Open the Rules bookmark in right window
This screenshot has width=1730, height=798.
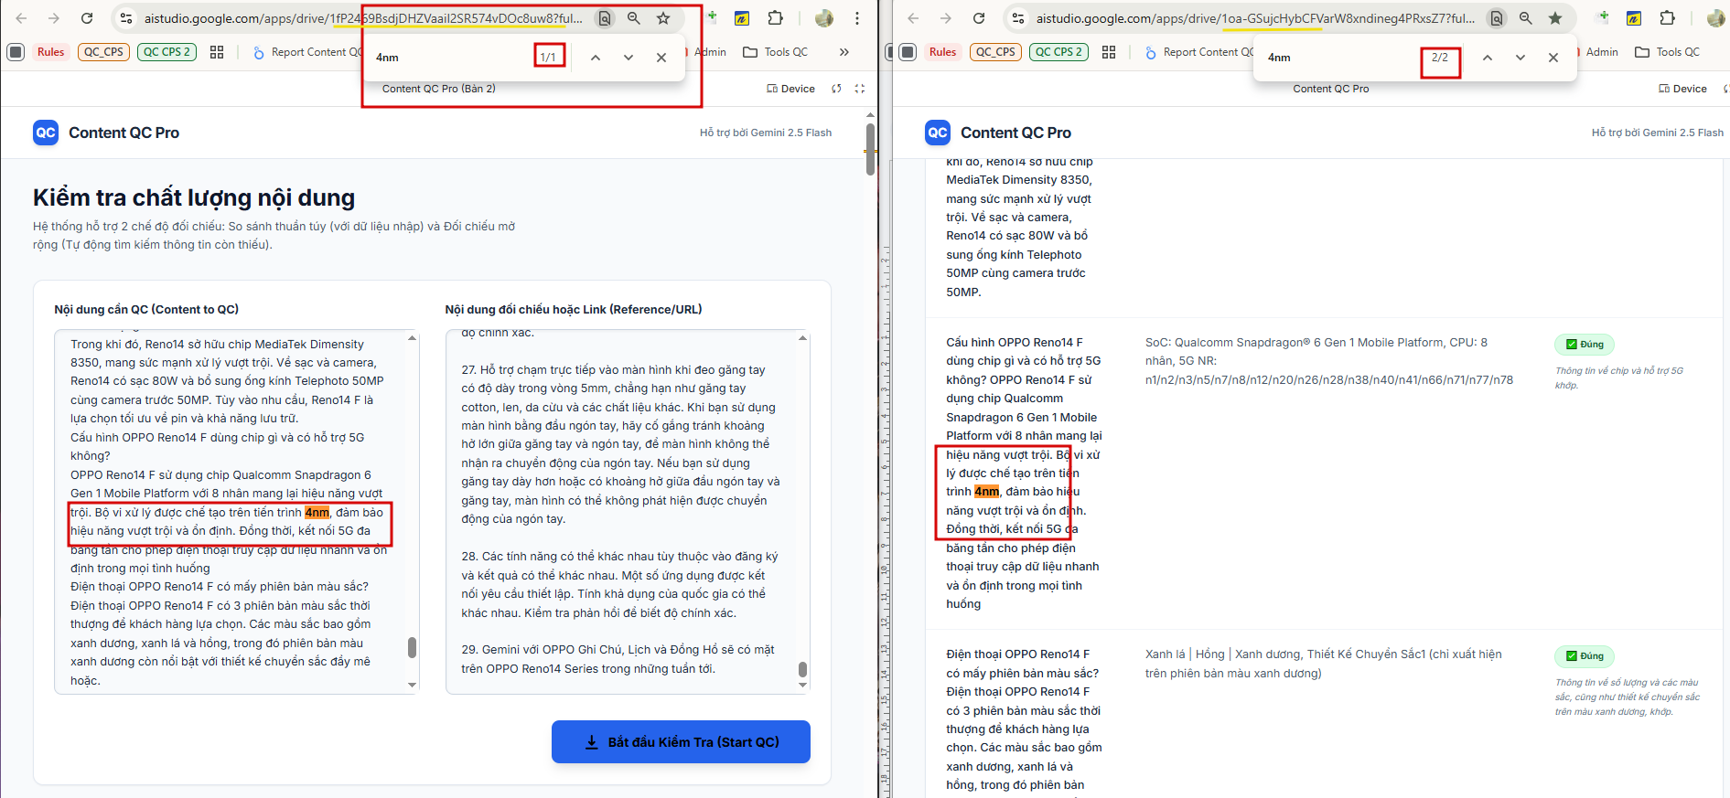click(943, 52)
